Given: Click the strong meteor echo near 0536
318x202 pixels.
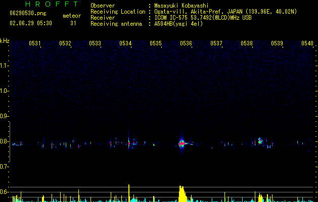Looking at the screenshot, I should click(182, 143).
